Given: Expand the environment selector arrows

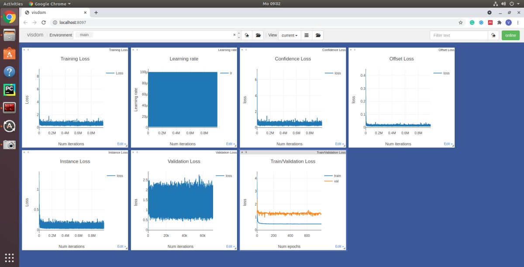Looking at the screenshot, I should pyautogui.click(x=239, y=35).
